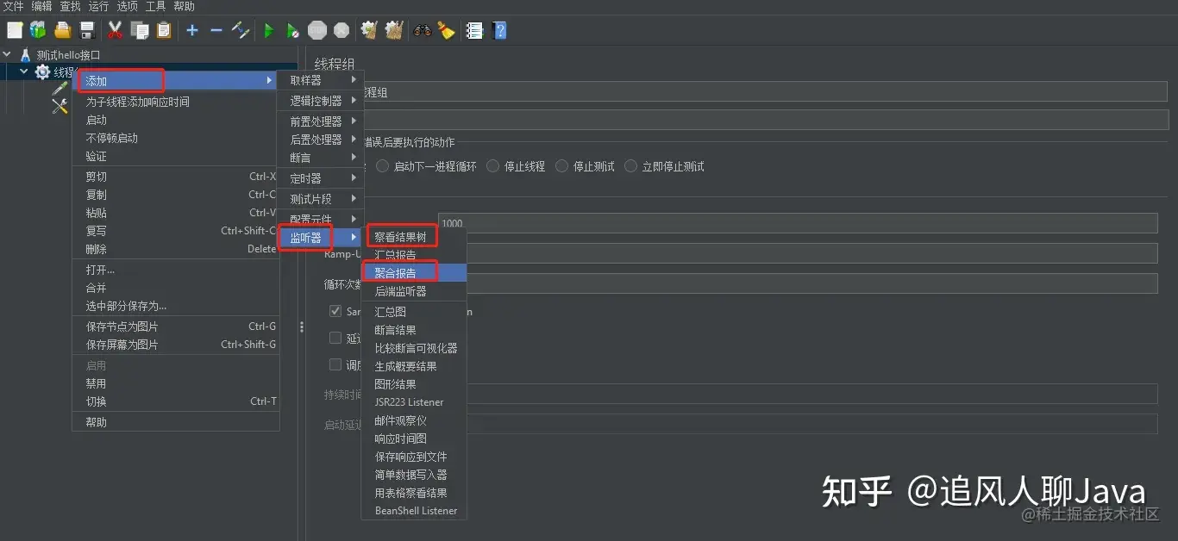Expand the 测试片段 submenu
The image size is (1178, 541).
(321, 199)
